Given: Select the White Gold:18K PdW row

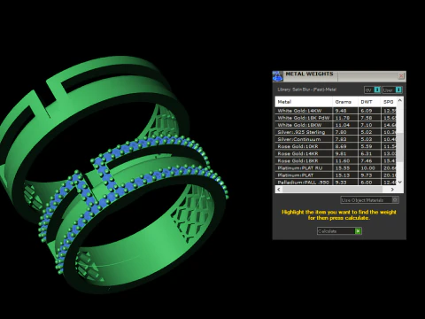Looking at the screenshot, I should (x=336, y=118).
